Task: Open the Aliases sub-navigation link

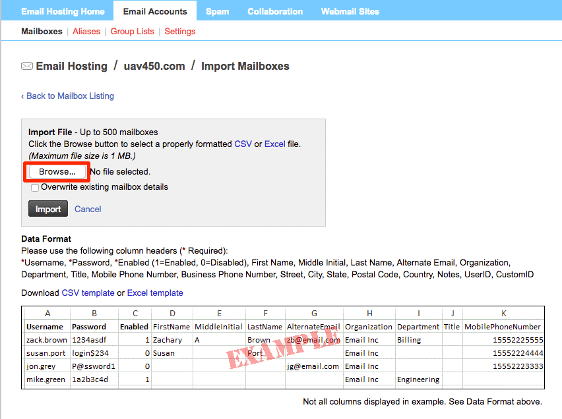Action: [x=86, y=31]
